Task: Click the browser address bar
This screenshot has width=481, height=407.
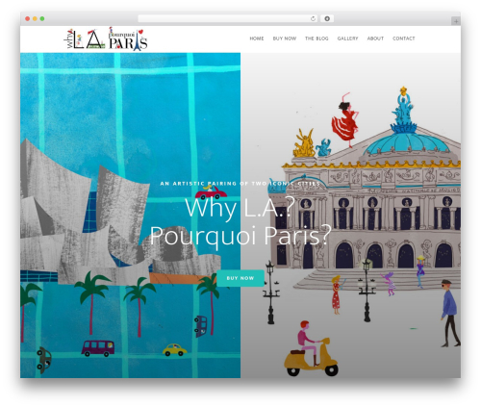Action: (228, 19)
